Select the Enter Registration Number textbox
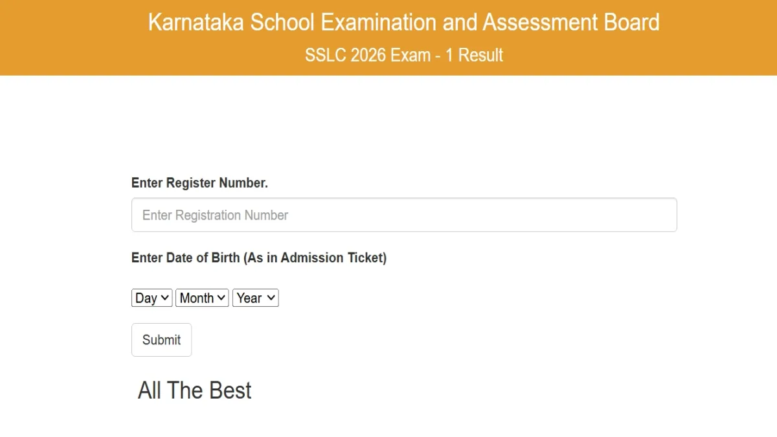 (x=404, y=214)
